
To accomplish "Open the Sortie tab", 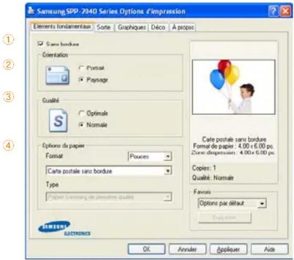I will coord(104,27).
